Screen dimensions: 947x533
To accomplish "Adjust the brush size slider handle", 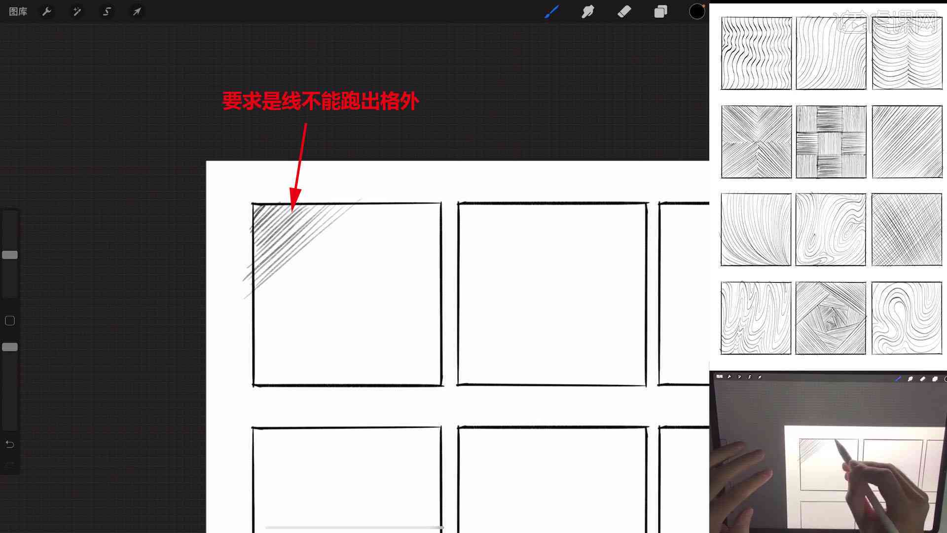I will [x=10, y=255].
